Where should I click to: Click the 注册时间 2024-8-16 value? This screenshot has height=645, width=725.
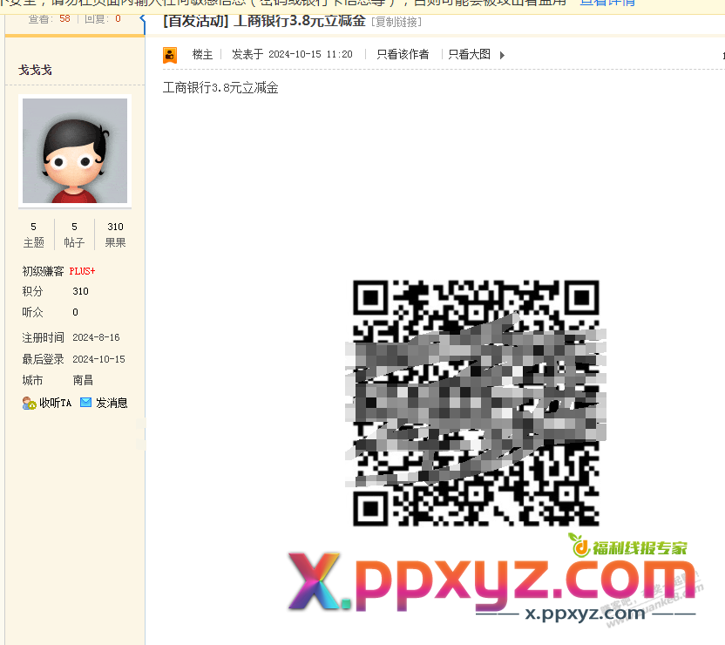pyautogui.click(x=96, y=337)
